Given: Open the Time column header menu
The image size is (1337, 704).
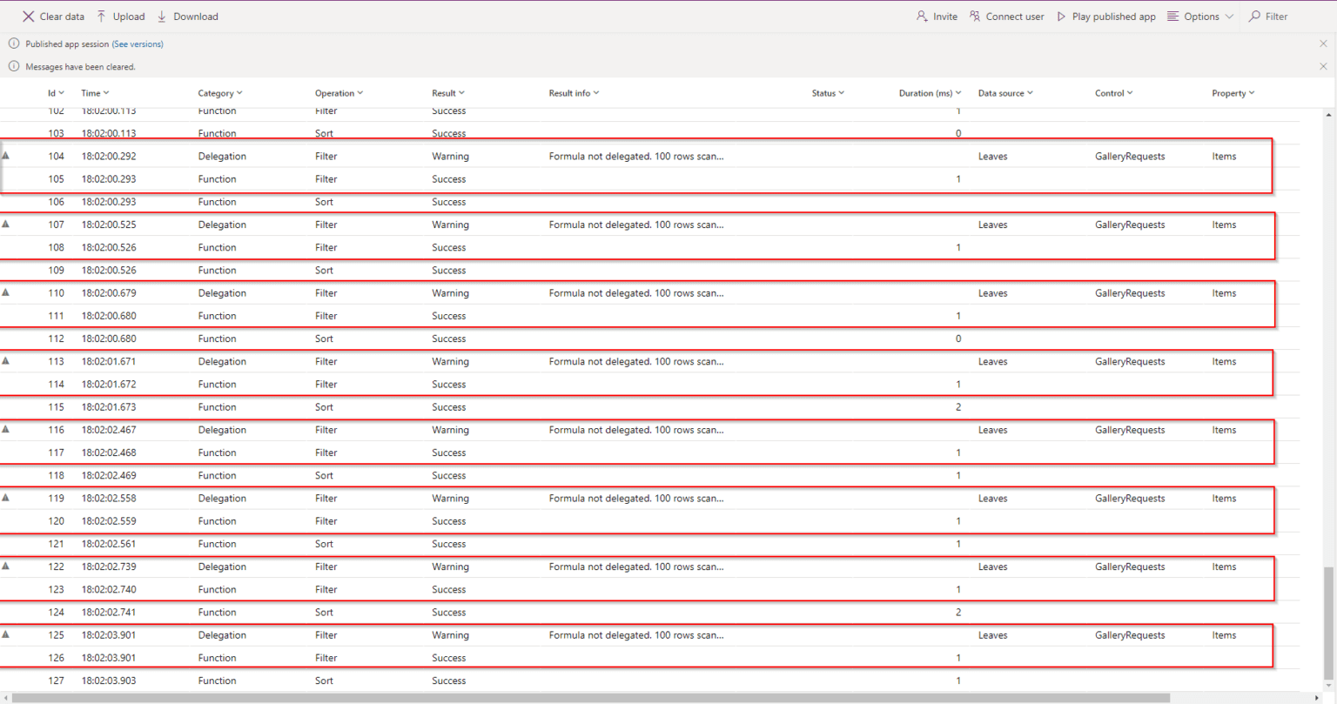Looking at the screenshot, I should tap(106, 92).
